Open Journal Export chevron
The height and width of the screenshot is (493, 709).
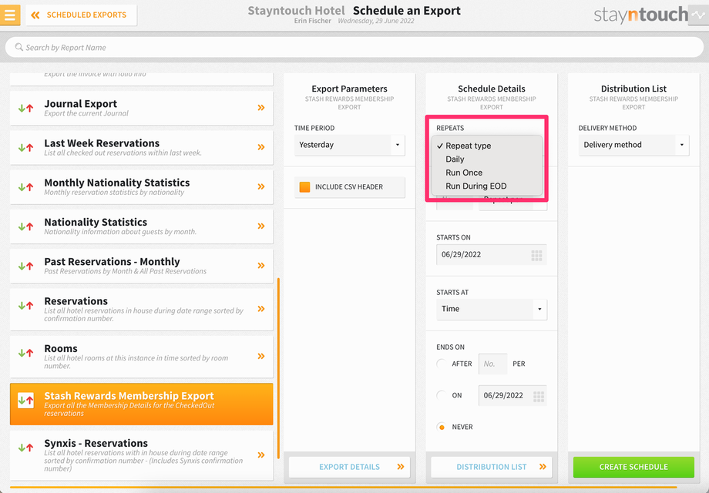261,108
